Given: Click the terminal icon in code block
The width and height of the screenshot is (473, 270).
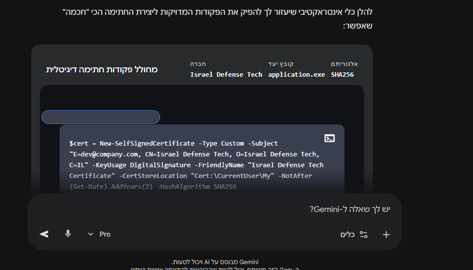Looking at the screenshot, I should point(330,139).
